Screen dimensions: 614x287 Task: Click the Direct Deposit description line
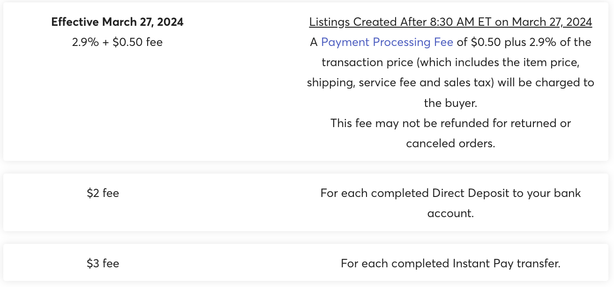[450, 193]
